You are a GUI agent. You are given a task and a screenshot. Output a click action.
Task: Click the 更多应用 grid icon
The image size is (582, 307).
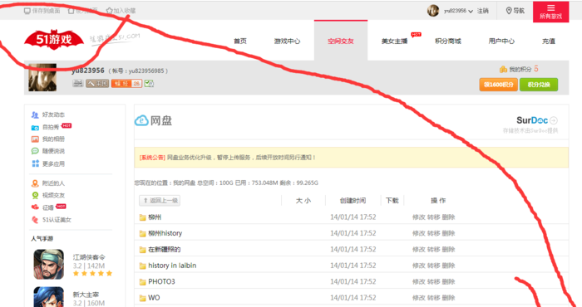tap(35, 163)
